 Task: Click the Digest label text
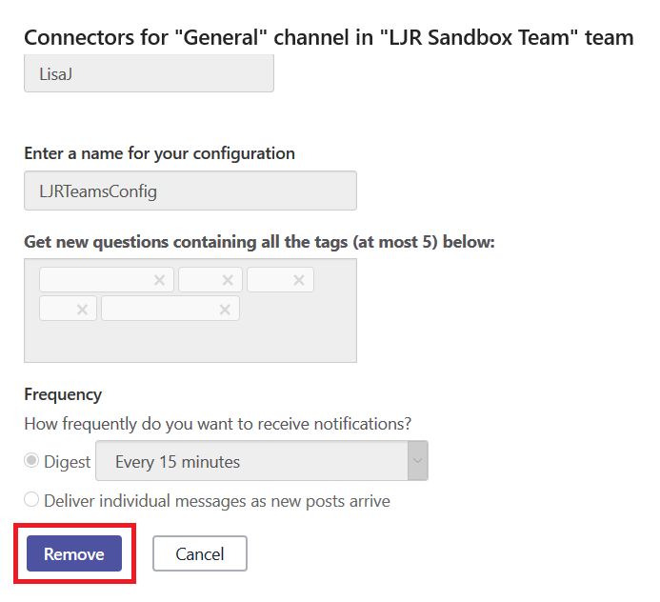(67, 462)
